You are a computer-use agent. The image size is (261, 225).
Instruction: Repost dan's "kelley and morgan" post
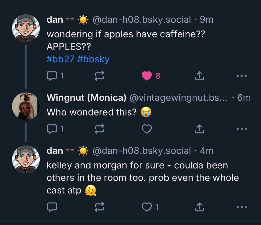(99, 207)
